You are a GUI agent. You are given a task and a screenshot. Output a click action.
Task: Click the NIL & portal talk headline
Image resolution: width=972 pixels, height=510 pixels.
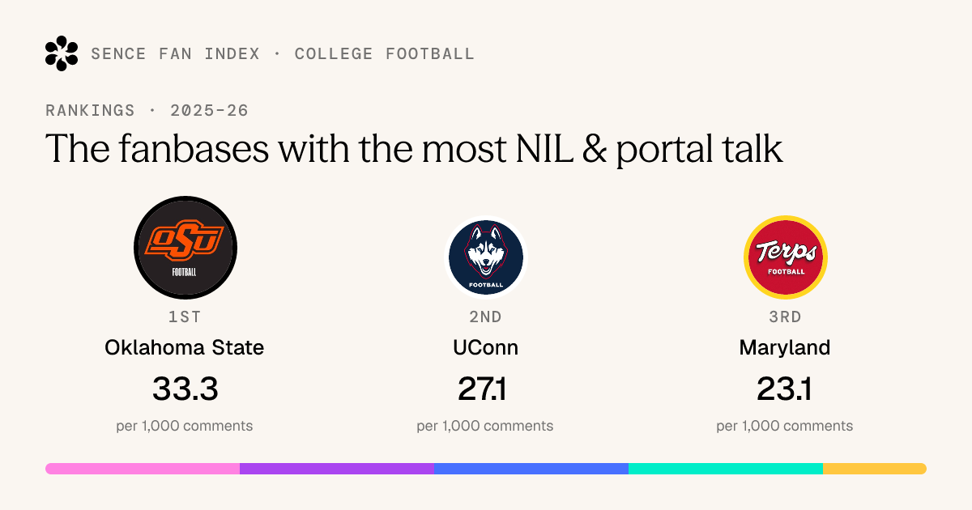[x=414, y=150]
